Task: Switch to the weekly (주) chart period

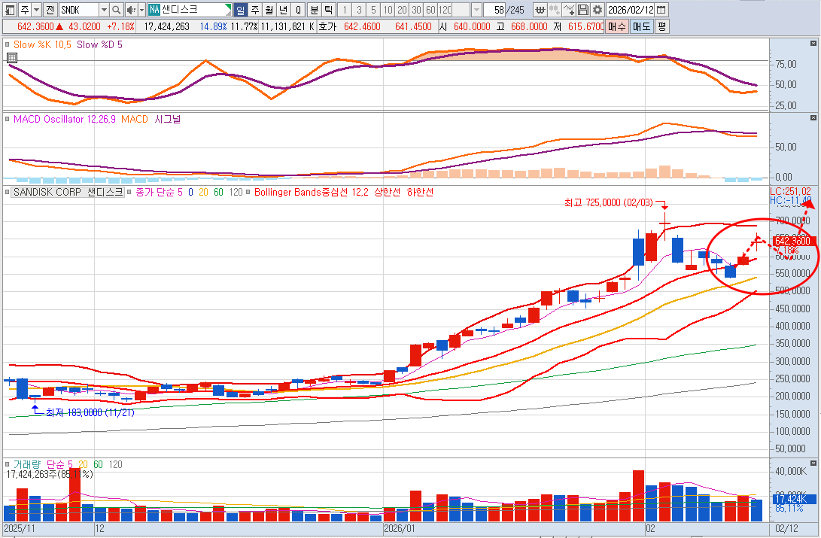Action: tap(255, 10)
